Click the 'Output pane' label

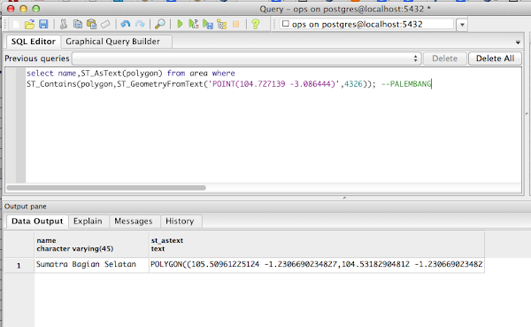pyautogui.click(x=26, y=206)
